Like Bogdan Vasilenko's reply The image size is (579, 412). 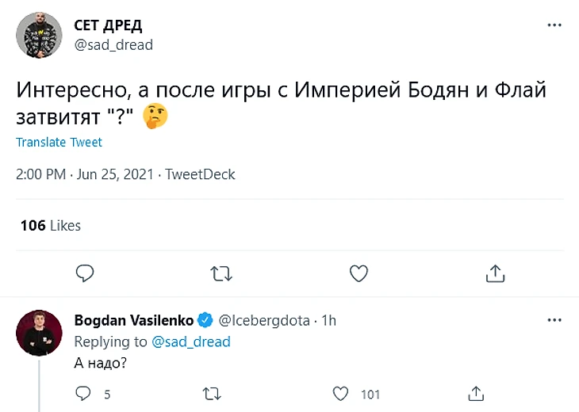click(340, 394)
